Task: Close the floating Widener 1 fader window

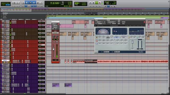Action: [58, 24]
